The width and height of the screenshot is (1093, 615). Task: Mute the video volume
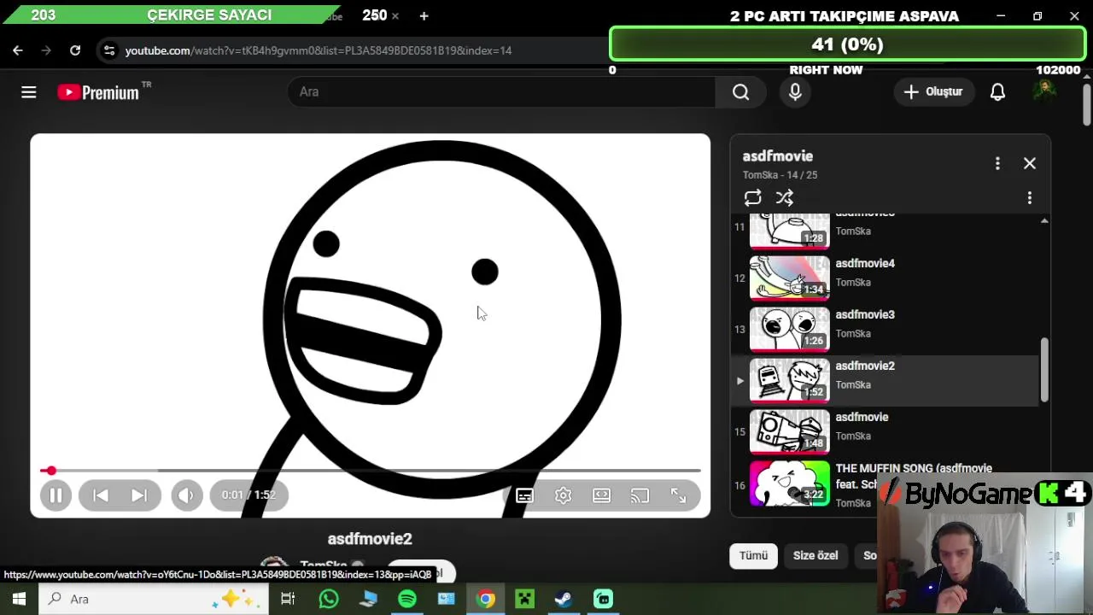187,495
